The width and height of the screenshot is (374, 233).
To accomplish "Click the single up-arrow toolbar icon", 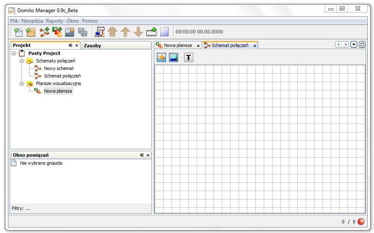I will coord(125,32).
